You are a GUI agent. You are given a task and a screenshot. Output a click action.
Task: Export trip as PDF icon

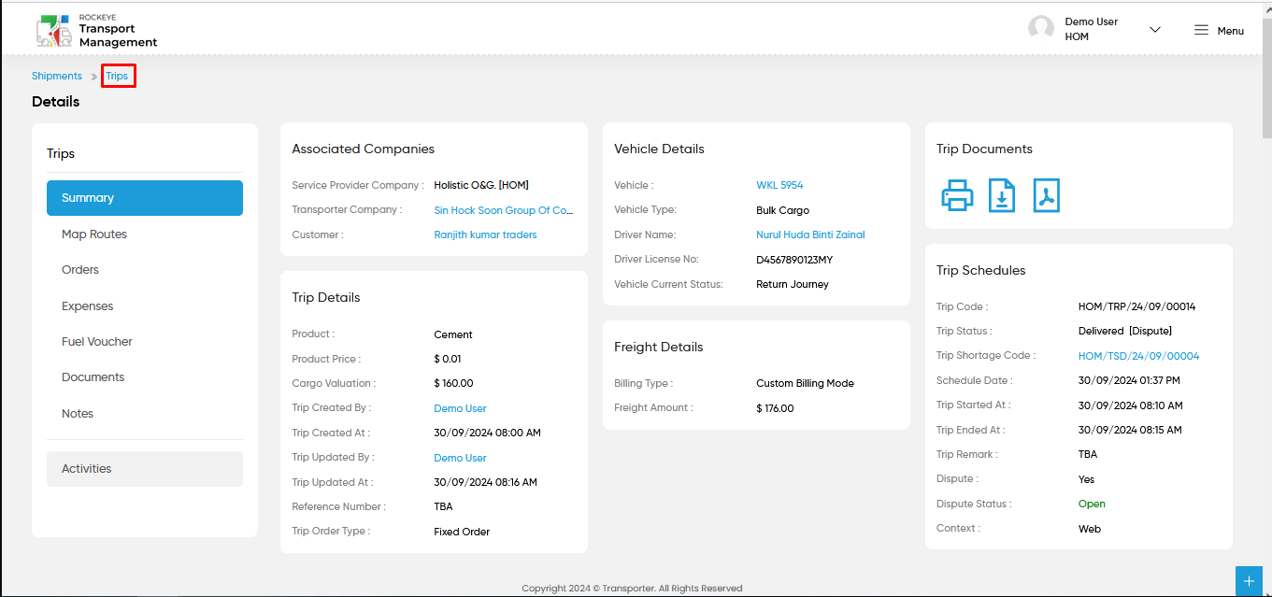pos(1047,195)
